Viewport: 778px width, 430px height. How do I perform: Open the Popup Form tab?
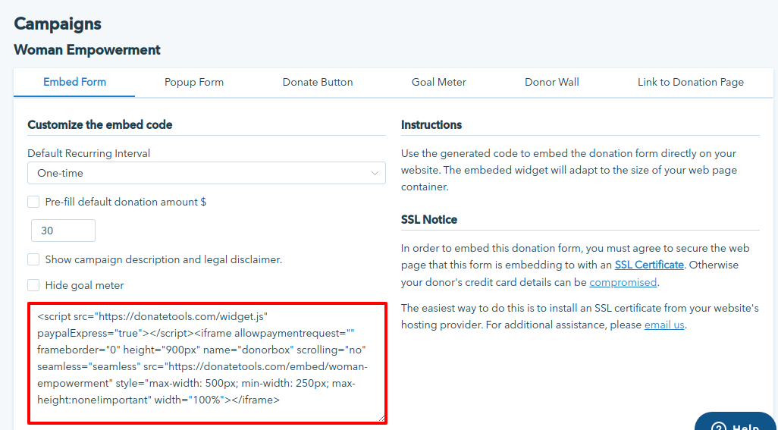[x=194, y=82]
